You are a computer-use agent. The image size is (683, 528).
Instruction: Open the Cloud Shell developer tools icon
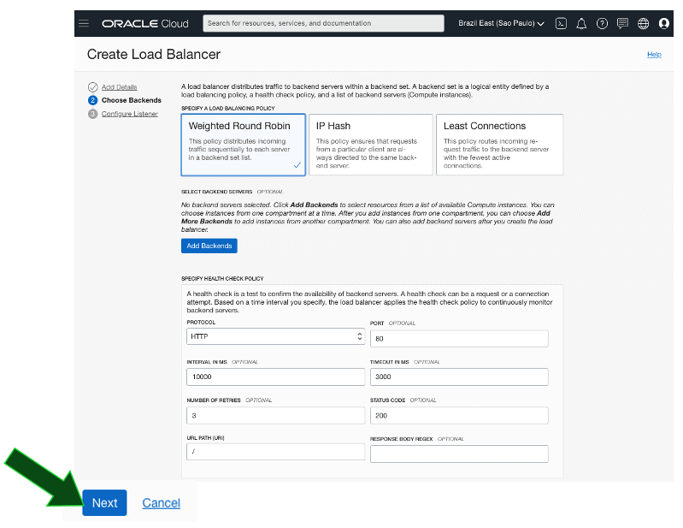pos(561,23)
